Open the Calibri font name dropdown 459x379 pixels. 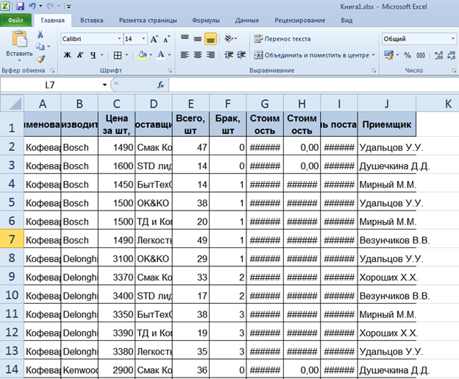click(x=118, y=39)
